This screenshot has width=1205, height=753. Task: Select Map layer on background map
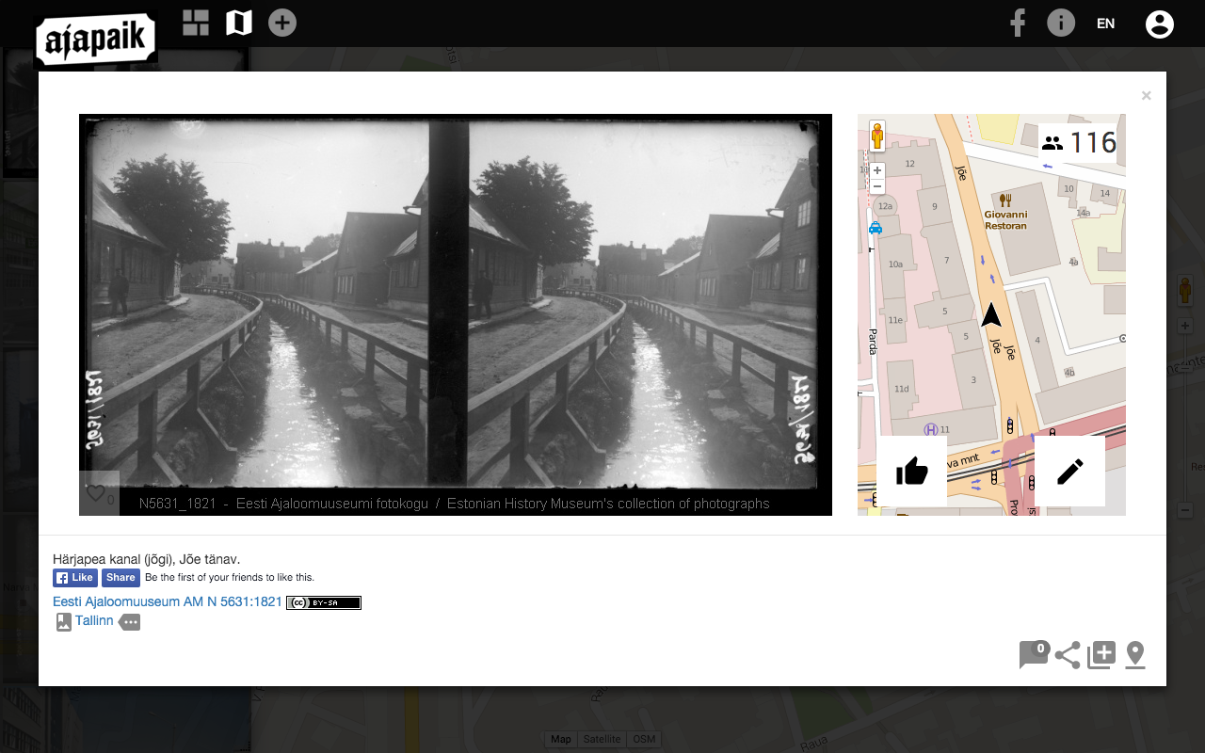click(x=561, y=739)
